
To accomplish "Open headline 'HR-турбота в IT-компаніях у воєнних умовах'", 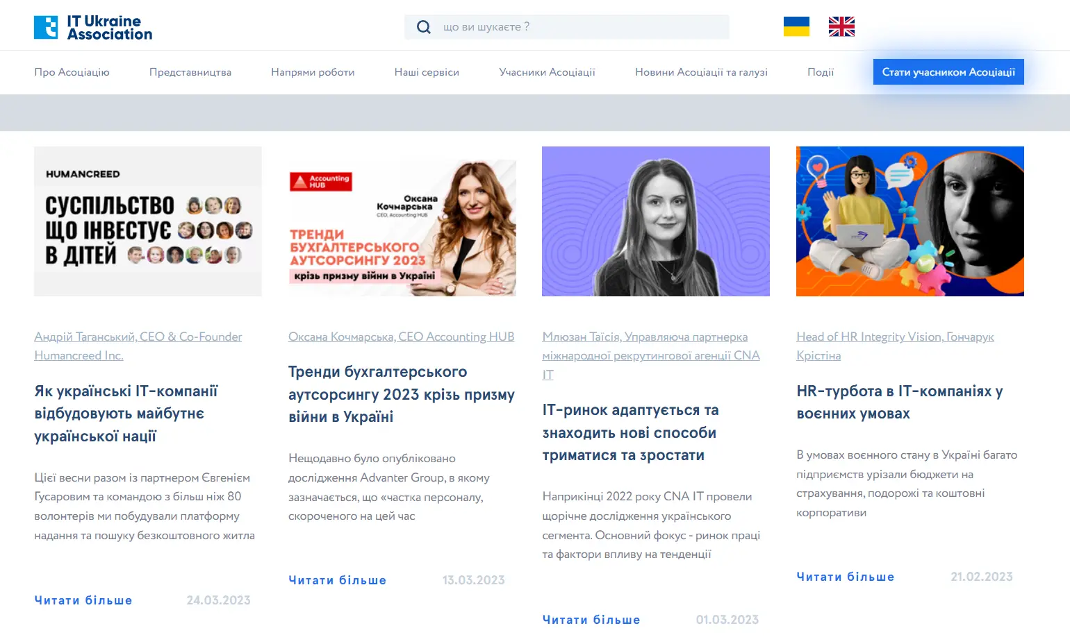I will 900,402.
